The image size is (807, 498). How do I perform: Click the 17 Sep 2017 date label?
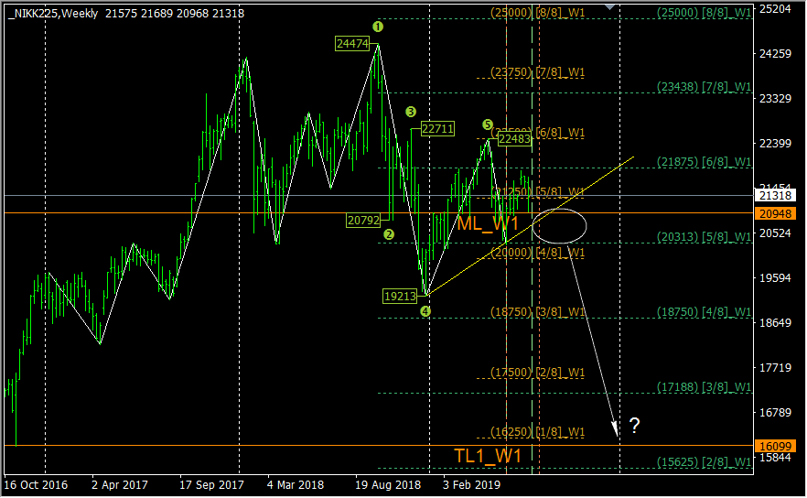(211, 485)
